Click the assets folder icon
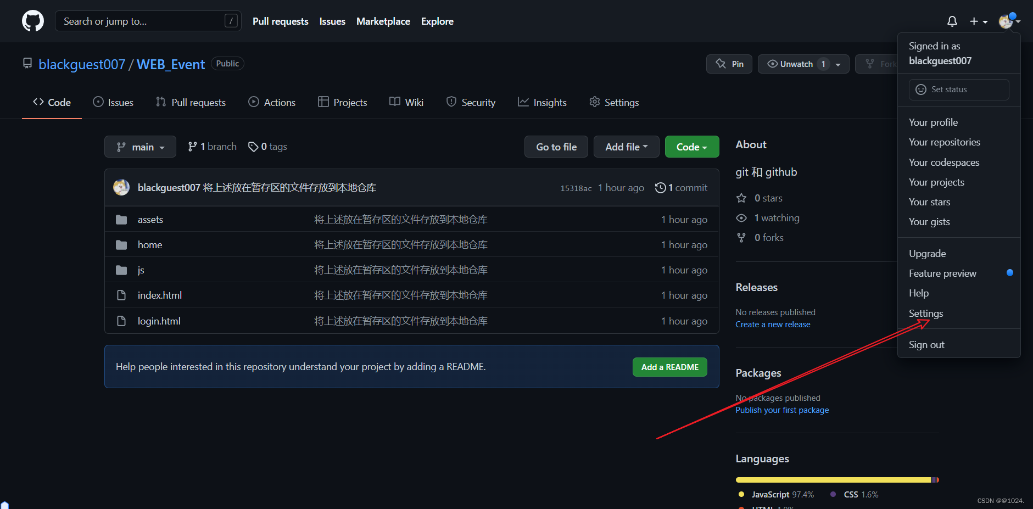Viewport: 1033px width, 509px height. pyautogui.click(x=121, y=220)
